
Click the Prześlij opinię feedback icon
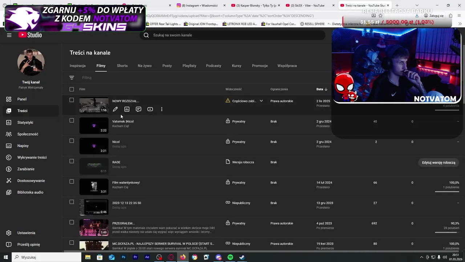pos(9,245)
